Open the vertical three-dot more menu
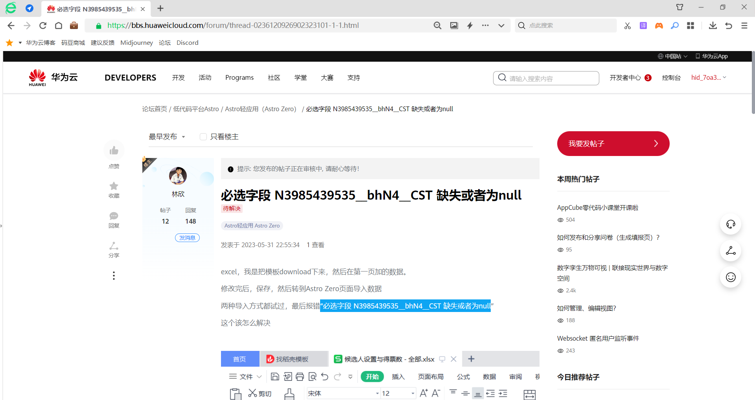755x400 pixels. (x=114, y=276)
